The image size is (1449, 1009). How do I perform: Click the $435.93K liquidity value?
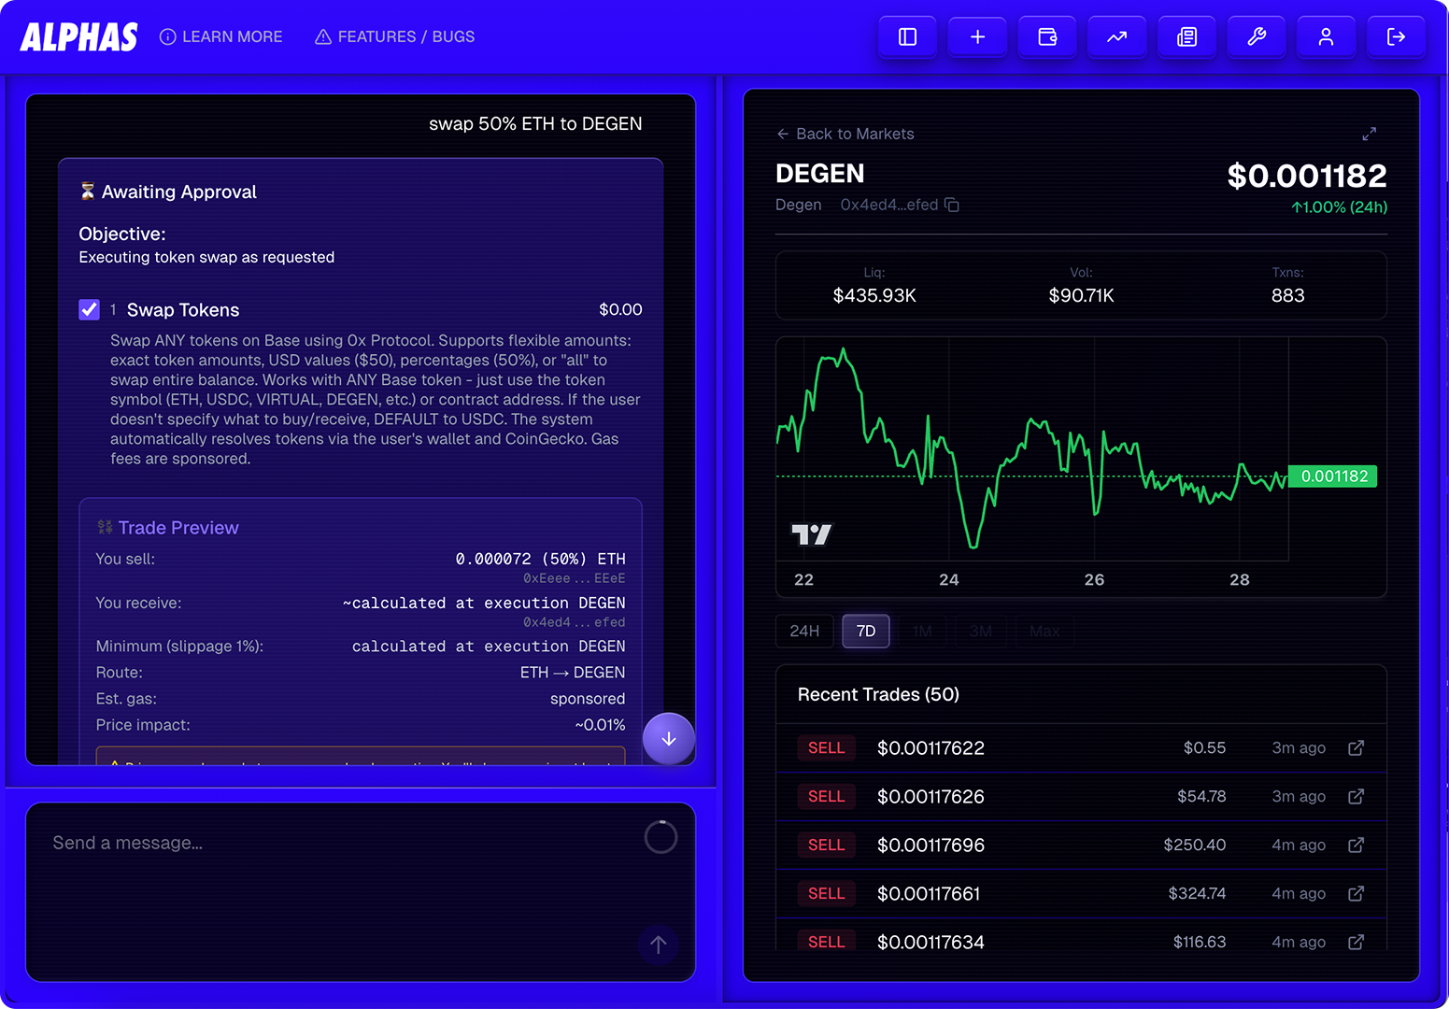click(874, 295)
